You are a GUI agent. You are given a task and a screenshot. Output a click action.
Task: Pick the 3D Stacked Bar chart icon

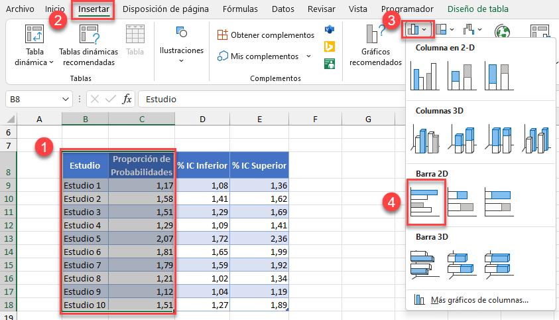462,265
